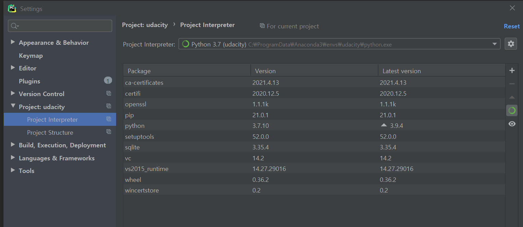The width and height of the screenshot is (523, 227).
Task: Click vs2015_runtime version 14.27.29016 cell
Action: pos(269,169)
